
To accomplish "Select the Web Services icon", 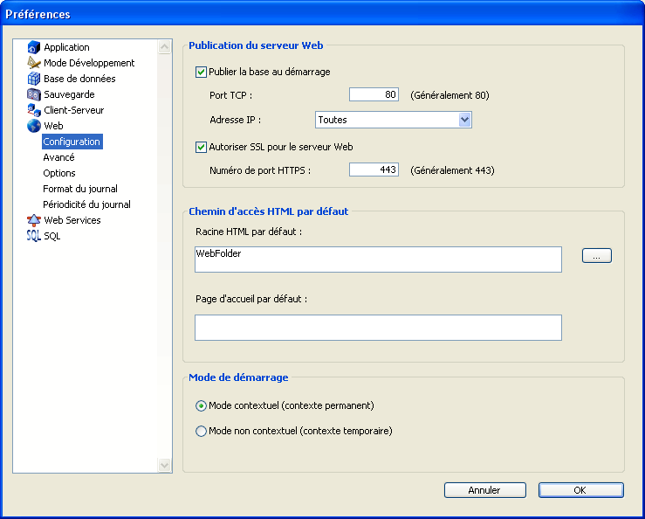I will (x=34, y=220).
